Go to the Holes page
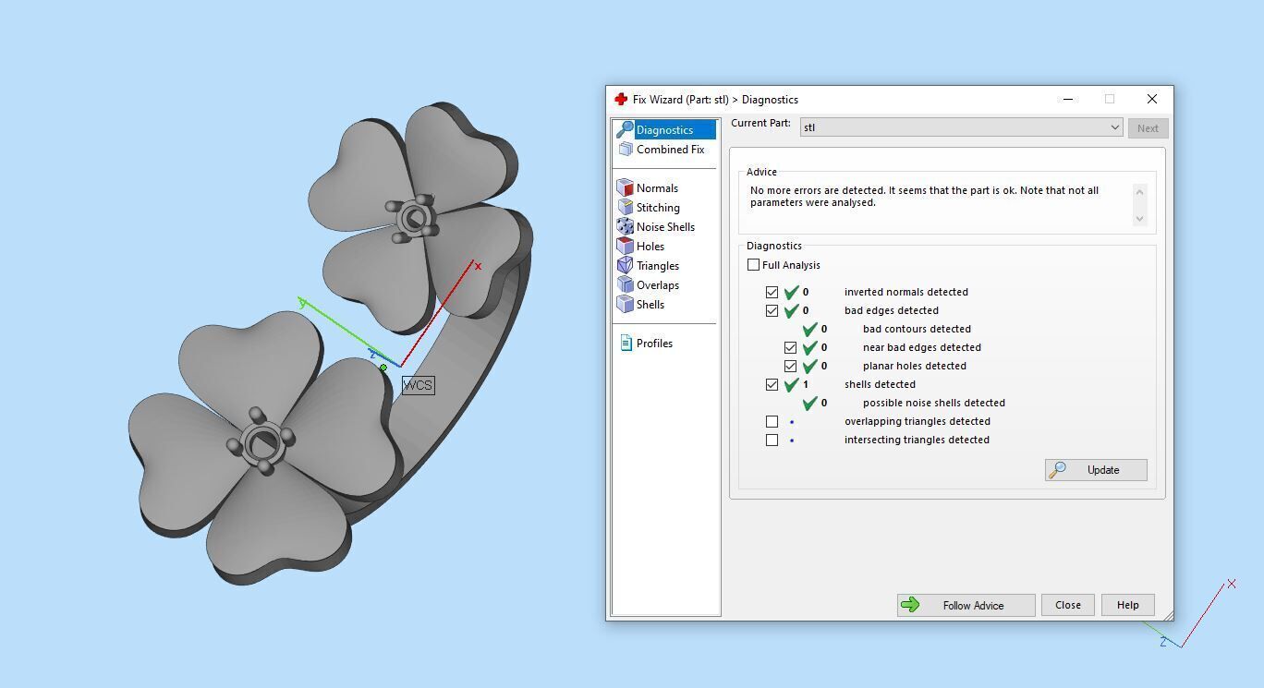This screenshot has height=688, width=1264. coord(650,246)
